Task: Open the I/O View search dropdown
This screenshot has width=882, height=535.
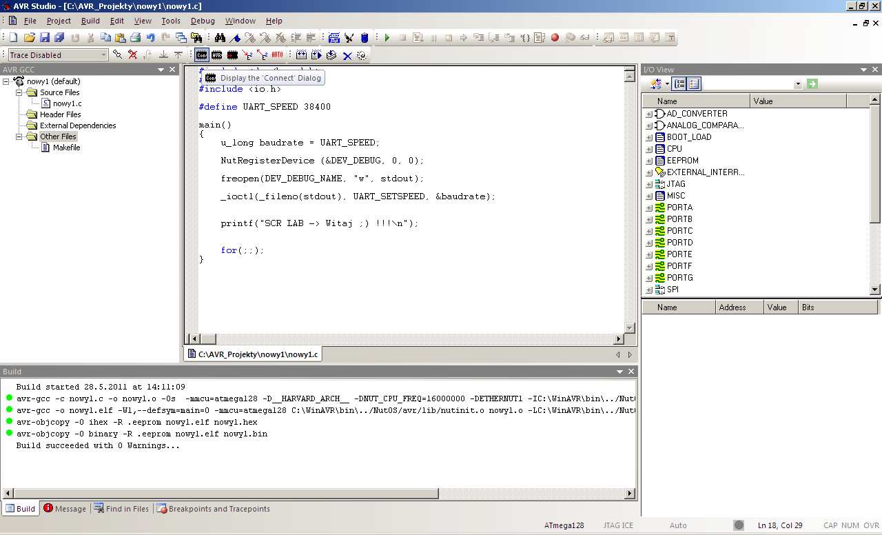Action: (x=798, y=84)
